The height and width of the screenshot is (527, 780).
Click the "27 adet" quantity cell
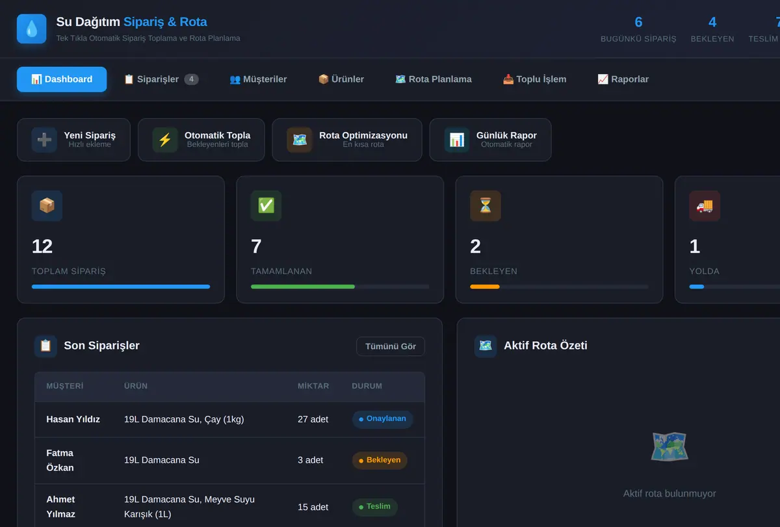313,419
